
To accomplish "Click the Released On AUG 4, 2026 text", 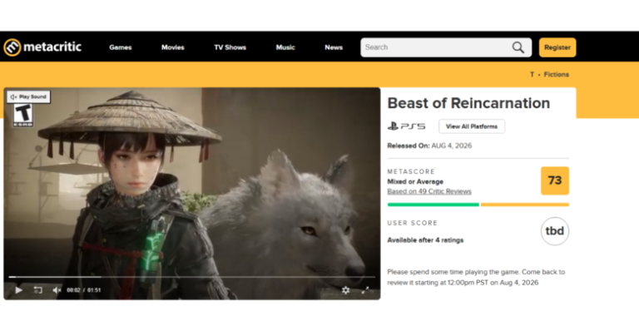I will pos(429,146).
